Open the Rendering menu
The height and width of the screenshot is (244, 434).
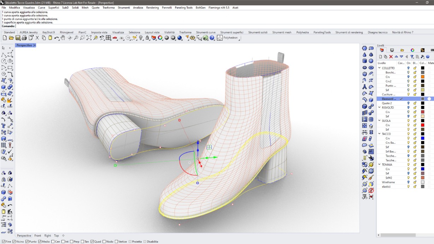pyautogui.click(x=152, y=7)
